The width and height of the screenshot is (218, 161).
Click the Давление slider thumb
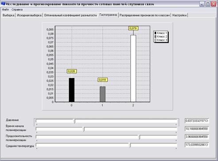click(74, 121)
